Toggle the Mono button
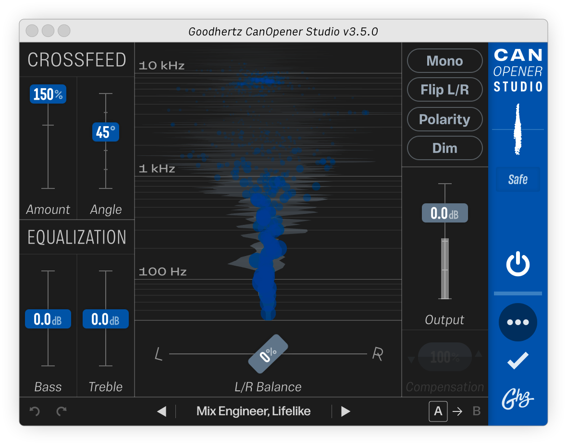 click(445, 61)
